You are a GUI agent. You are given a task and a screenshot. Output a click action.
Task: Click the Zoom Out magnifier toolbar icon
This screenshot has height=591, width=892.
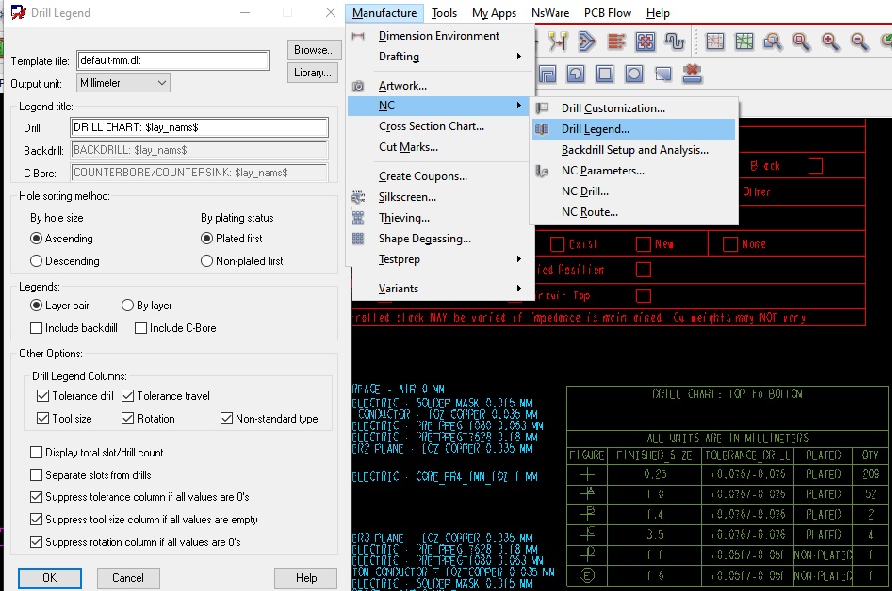tap(860, 41)
